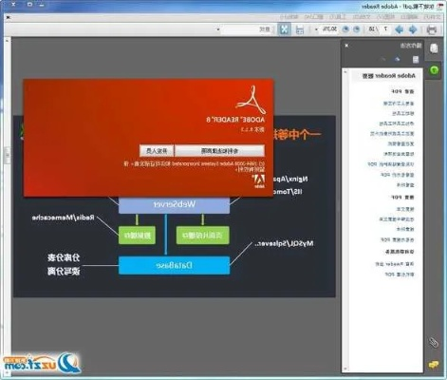This screenshot has width=447, height=380.
Task: Click the Redis/Memcache label on the slide
Action: coord(63,218)
